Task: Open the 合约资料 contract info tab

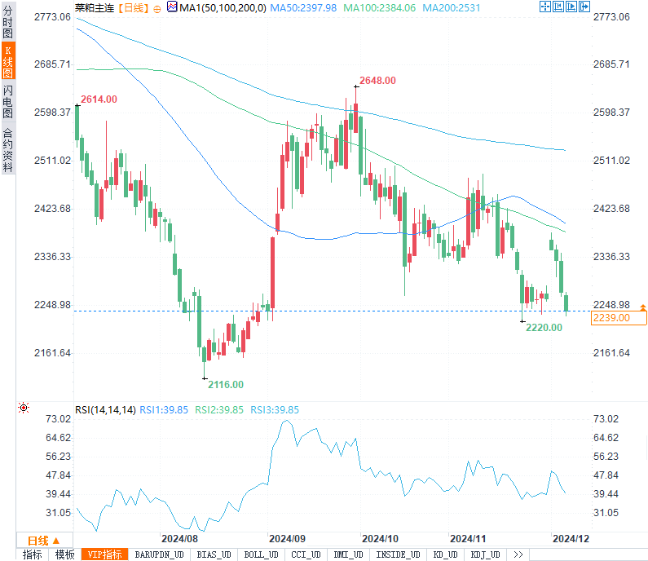Action: point(7,149)
